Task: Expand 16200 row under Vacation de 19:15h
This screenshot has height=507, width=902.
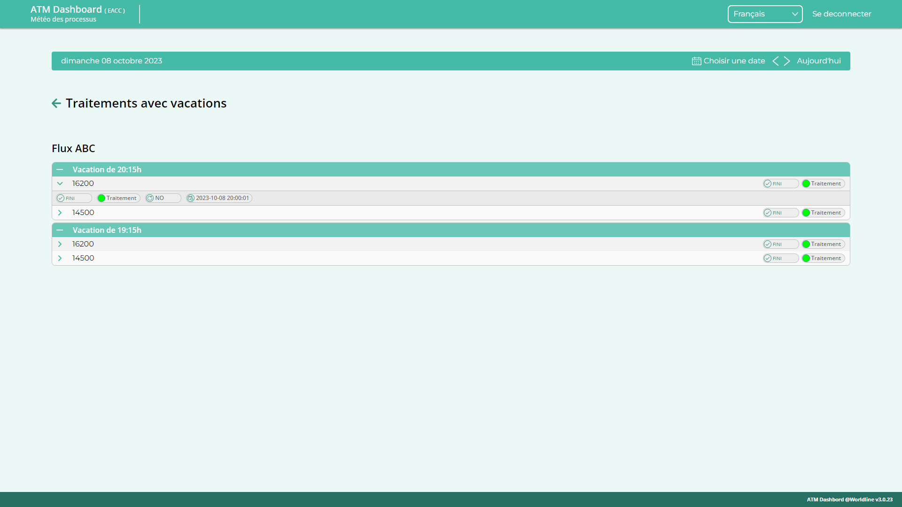Action: point(60,244)
